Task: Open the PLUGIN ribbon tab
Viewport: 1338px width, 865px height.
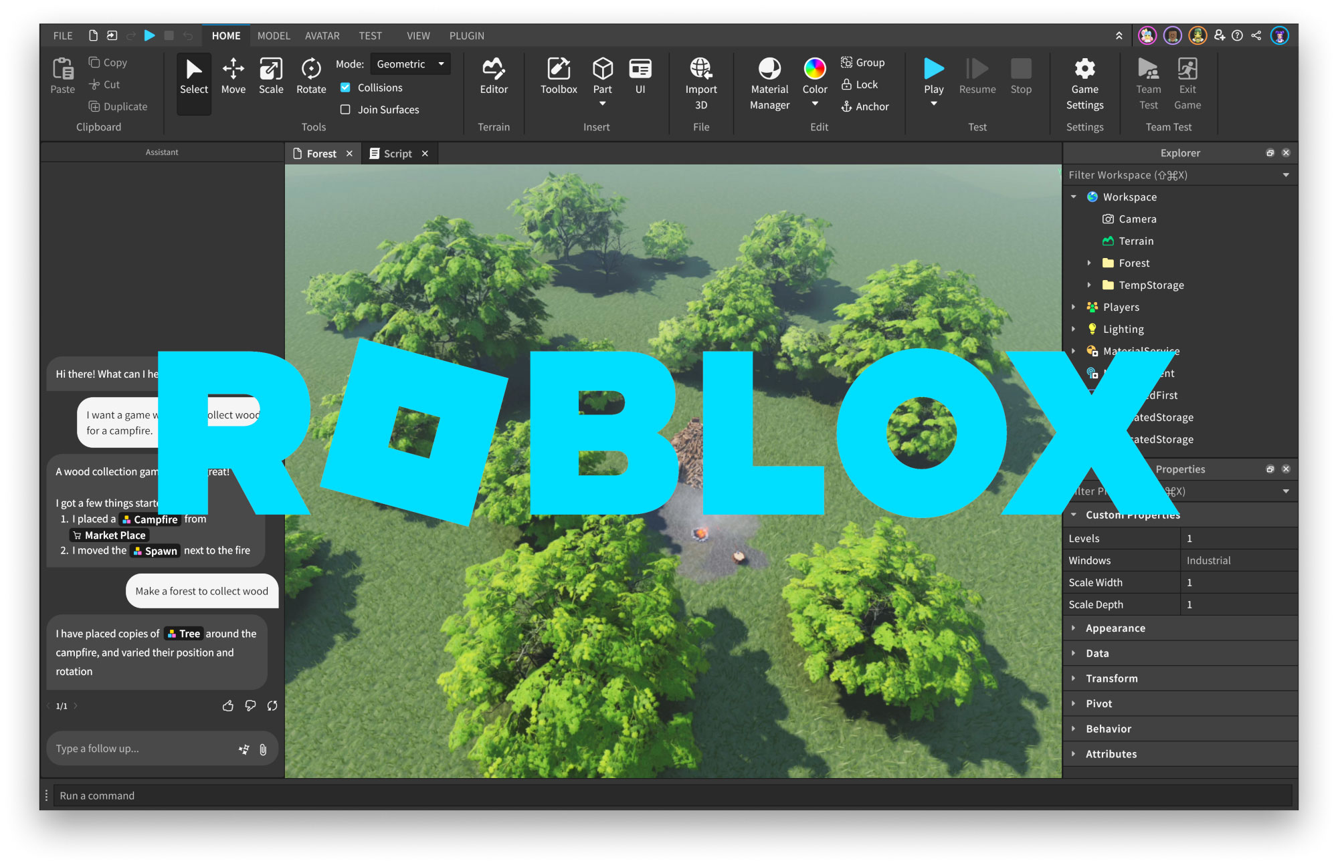Action: pos(466,35)
